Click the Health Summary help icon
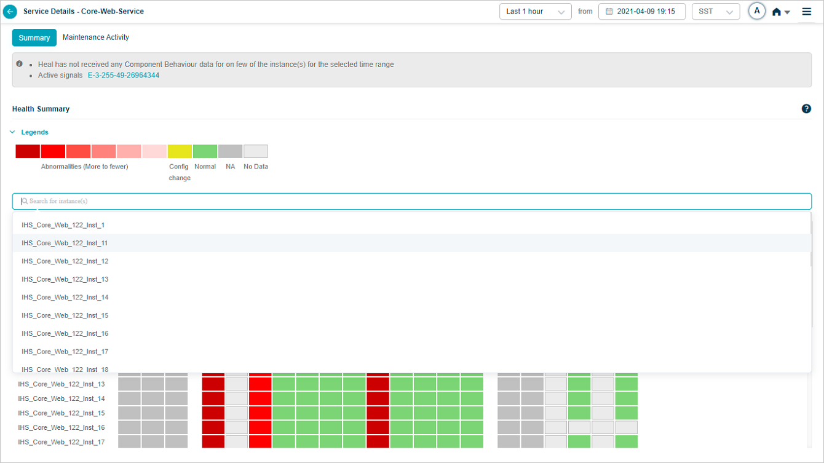Viewport: 824px width, 463px height. coord(806,109)
